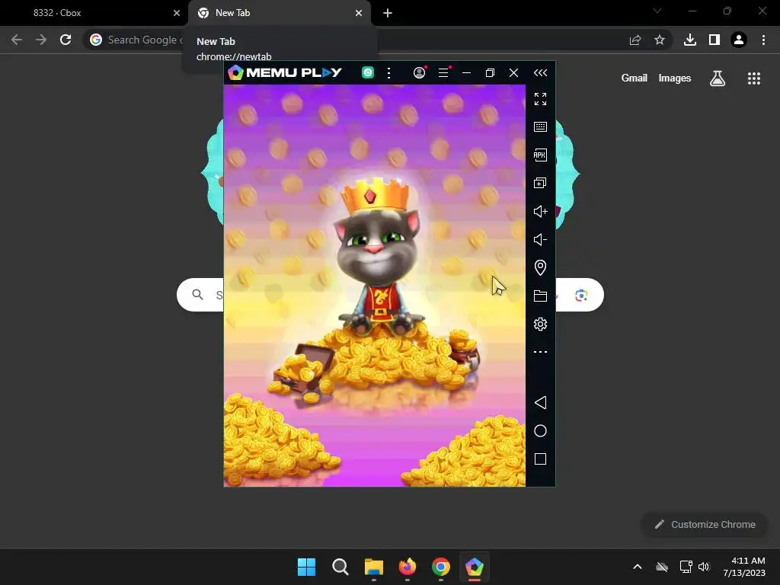This screenshot has width=780, height=585.
Task: Open the Windows Start menu
Action: pos(306,567)
